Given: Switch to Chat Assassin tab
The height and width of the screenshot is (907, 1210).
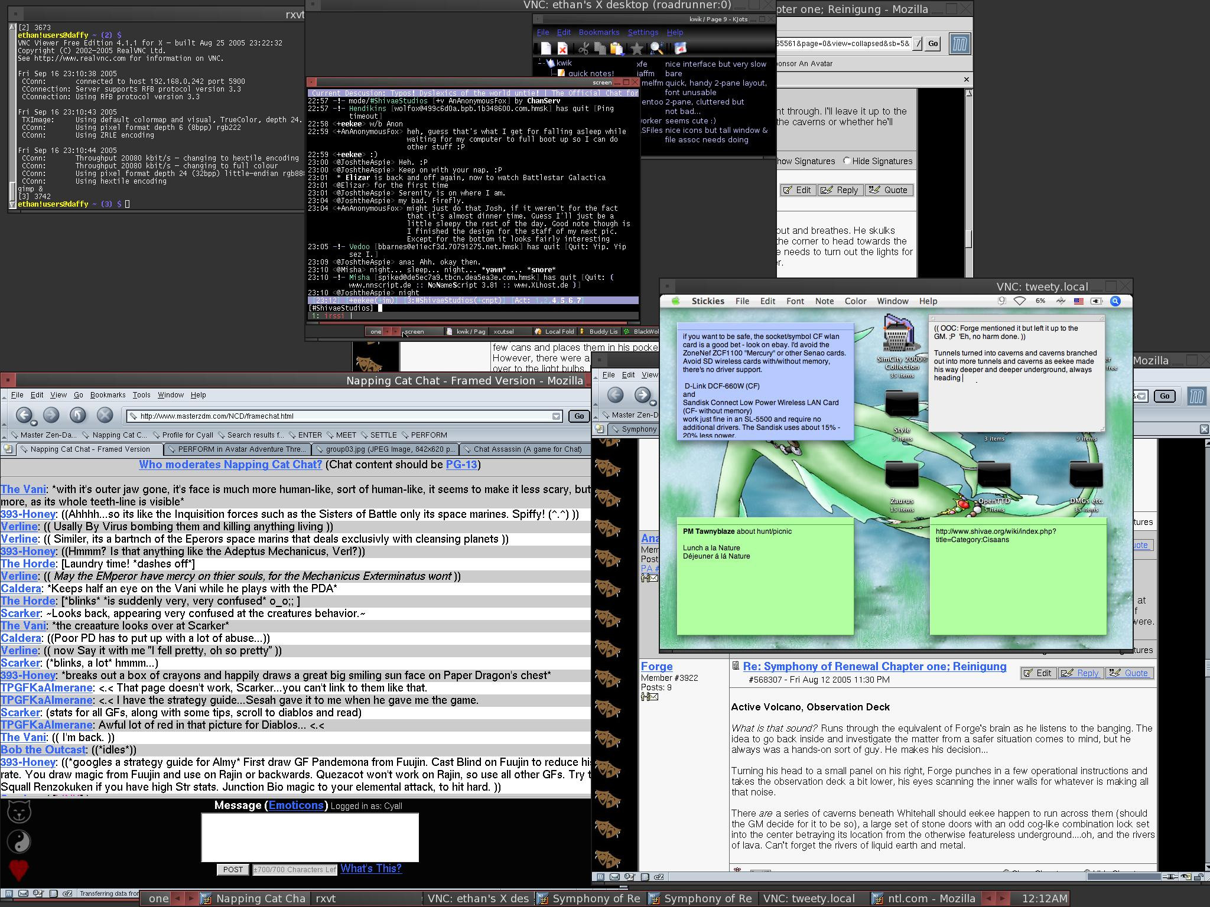Looking at the screenshot, I should [x=525, y=449].
